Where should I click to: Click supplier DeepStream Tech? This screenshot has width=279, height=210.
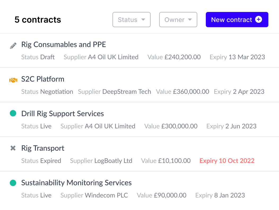[127, 92]
